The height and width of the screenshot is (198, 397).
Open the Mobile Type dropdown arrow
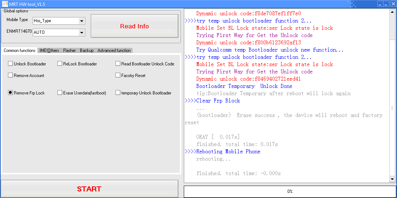point(81,21)
